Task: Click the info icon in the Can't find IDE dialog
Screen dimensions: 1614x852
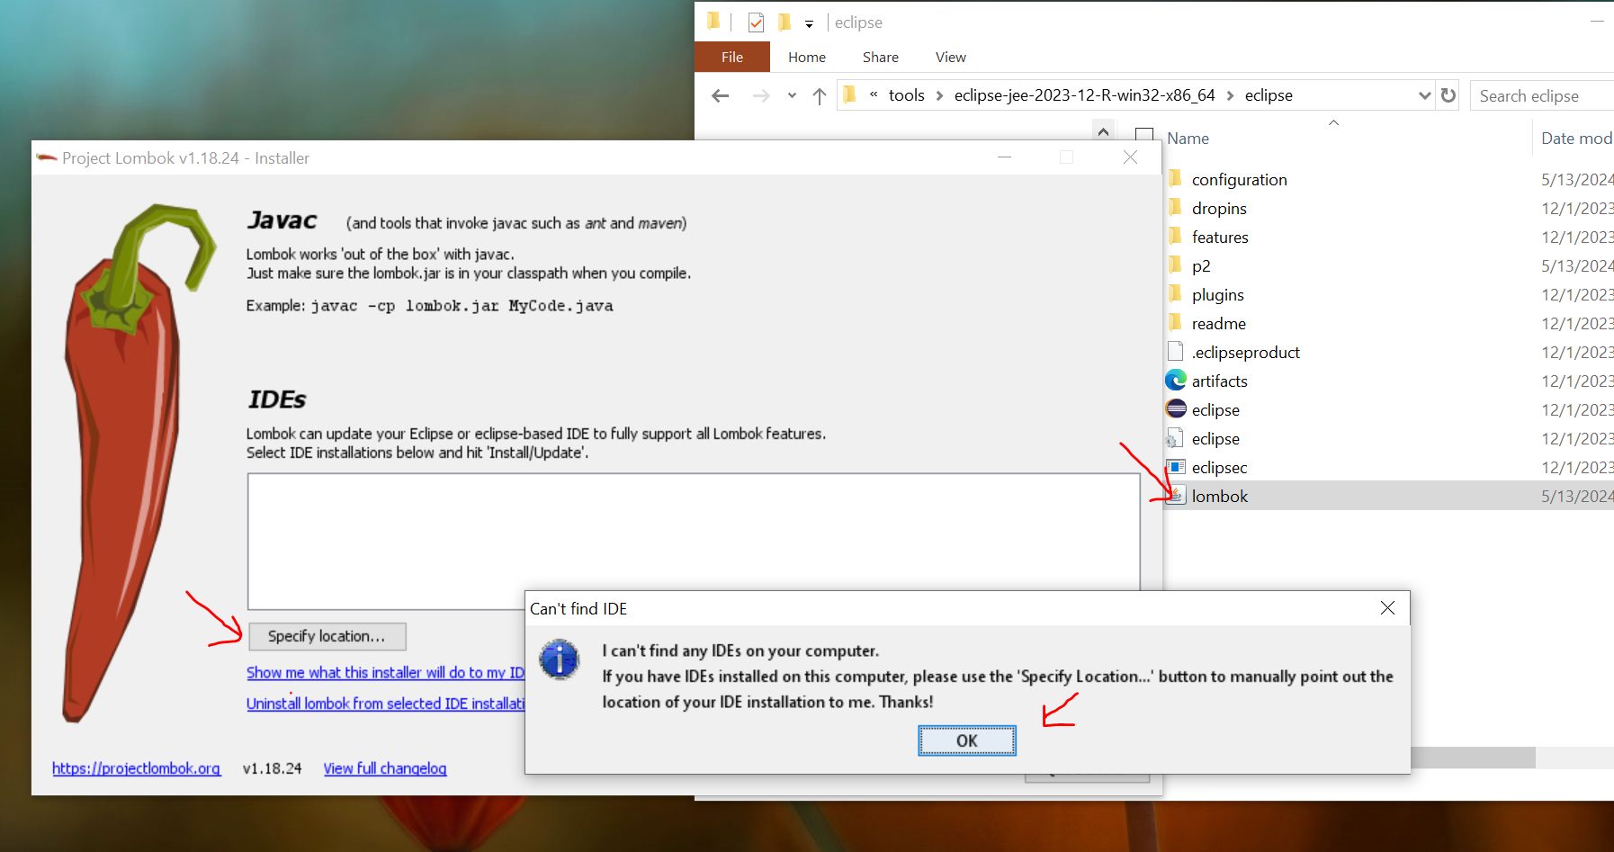Action: (559, 659)
